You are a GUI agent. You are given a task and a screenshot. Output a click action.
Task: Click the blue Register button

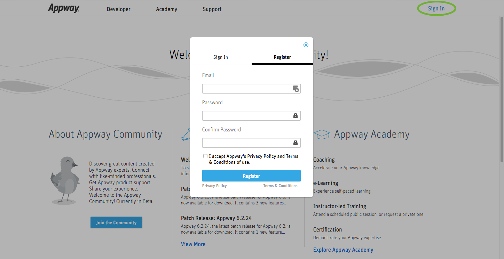coord(251,176)
